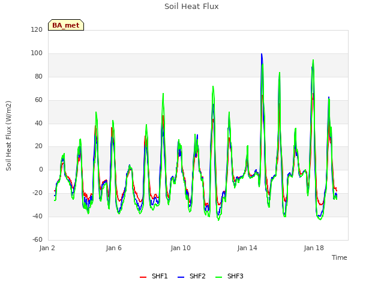Screen dimensions: 384x288
Task: Click the 0 y-axis tick label
Action: [41, 169]
